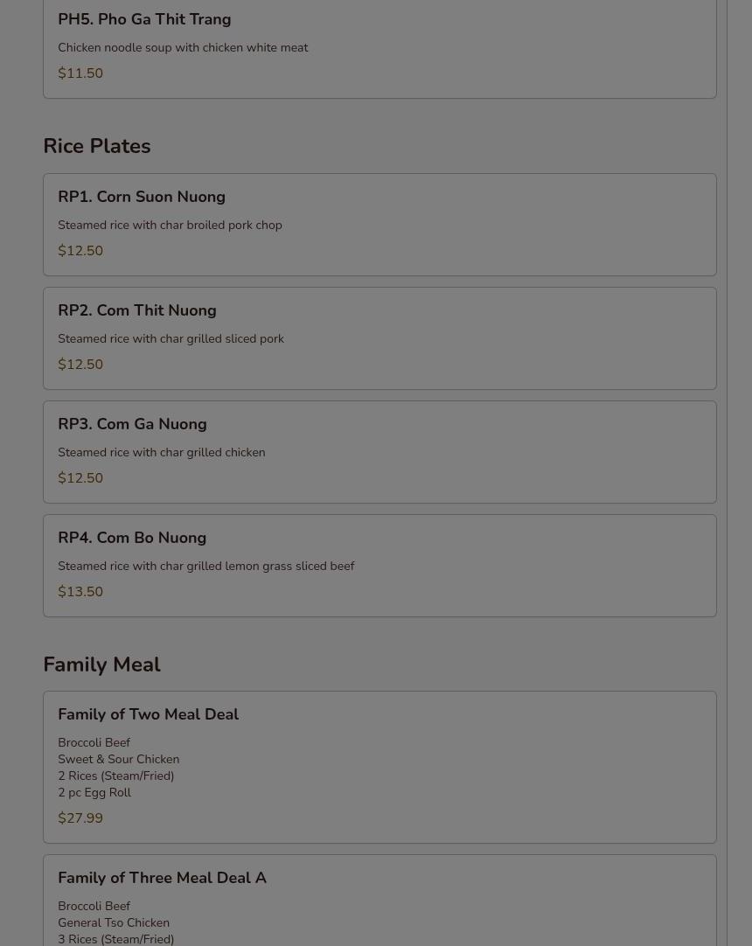Open the RP1. Corn Suon Nuong card

coord(379,225)
